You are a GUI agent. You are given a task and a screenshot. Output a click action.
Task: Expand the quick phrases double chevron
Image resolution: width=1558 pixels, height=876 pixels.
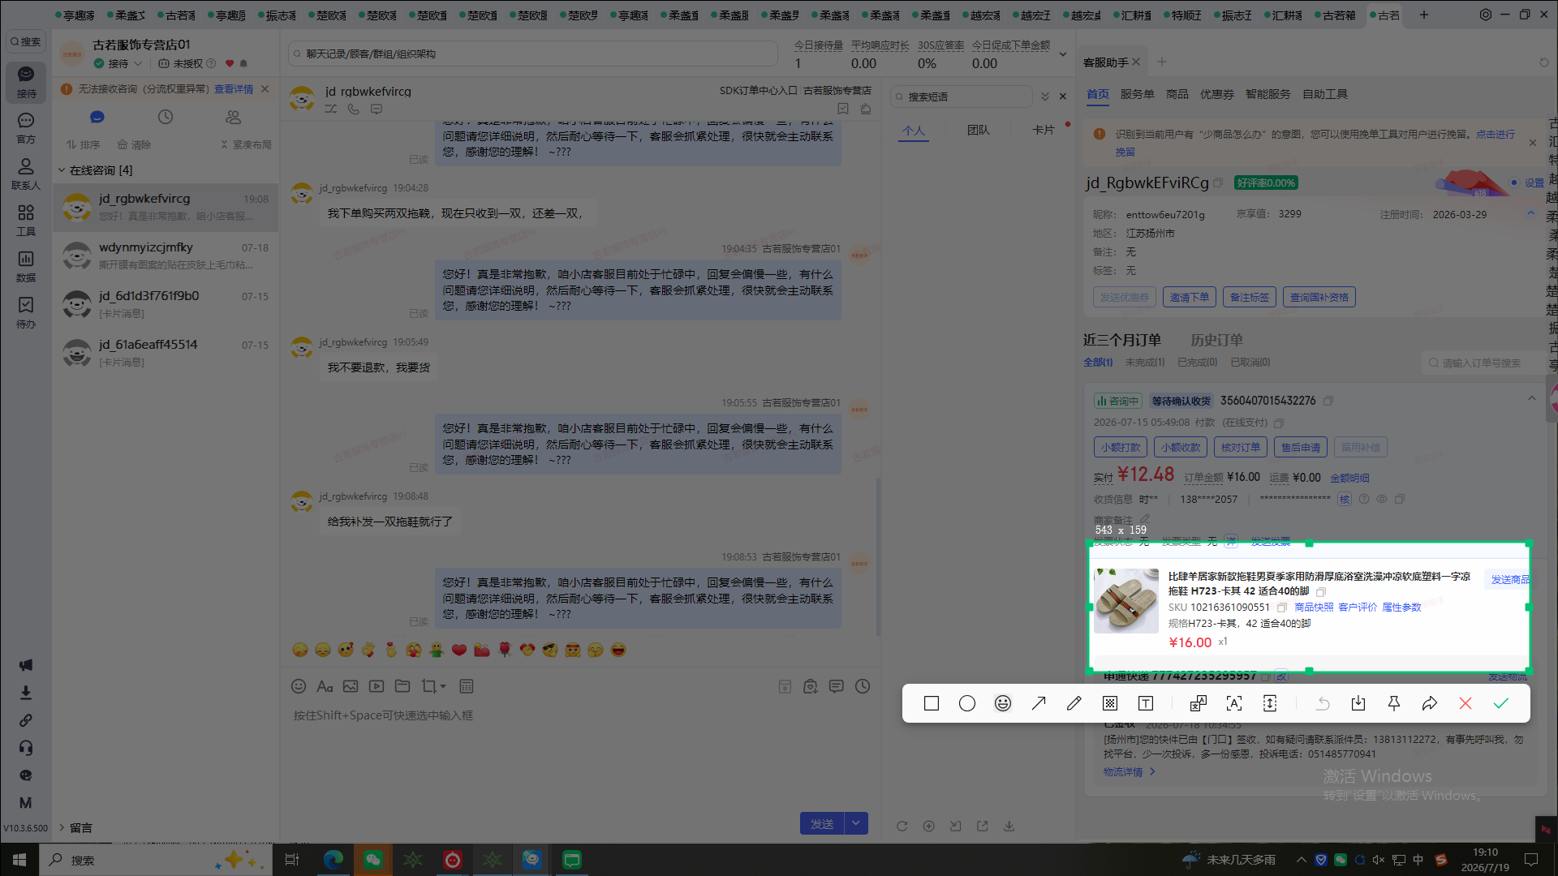tap(1045, 97)
